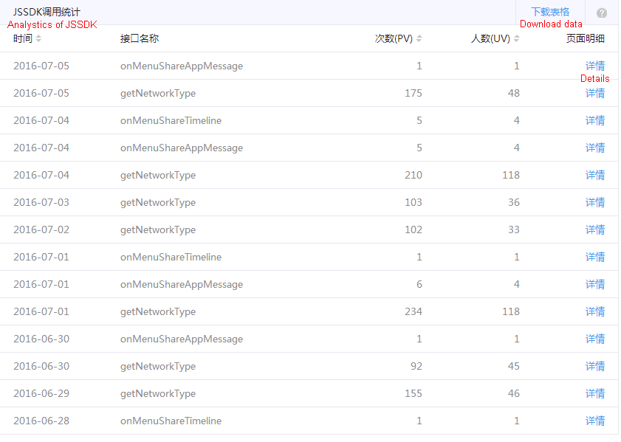The width and height of the screenshot is (621, 442).
Task: Click sort arrows beside 人数(UV) column
Action: click(x=517, y=38)
